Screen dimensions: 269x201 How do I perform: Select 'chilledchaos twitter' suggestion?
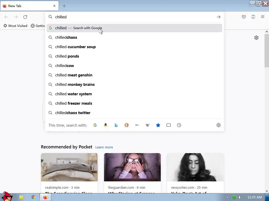click(134, 113)
